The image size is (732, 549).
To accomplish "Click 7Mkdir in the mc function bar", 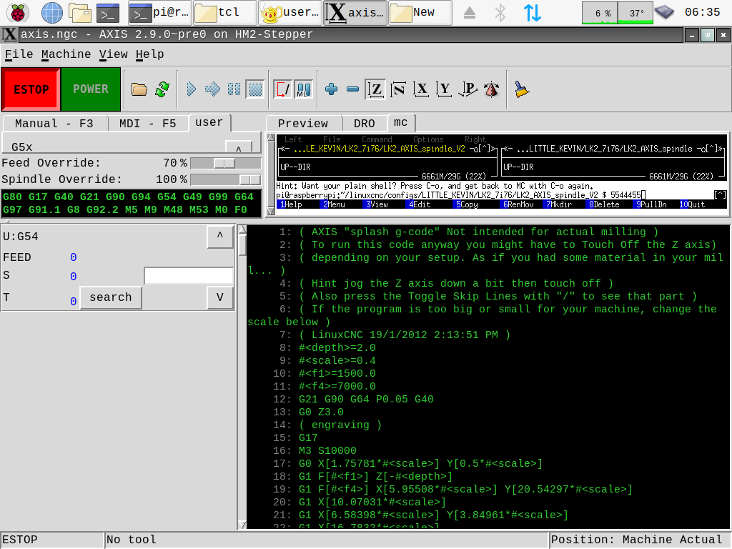I will 558,204.
